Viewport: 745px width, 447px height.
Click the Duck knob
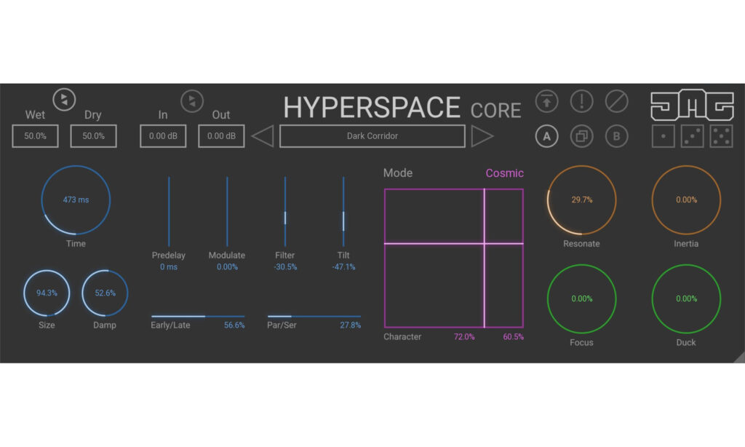click(686, 299)
